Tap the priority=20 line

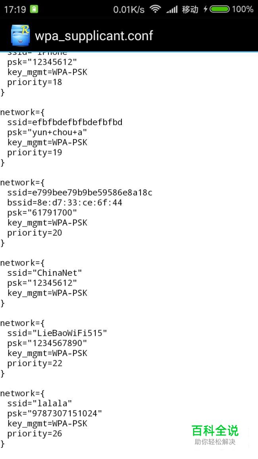(35, 233)
